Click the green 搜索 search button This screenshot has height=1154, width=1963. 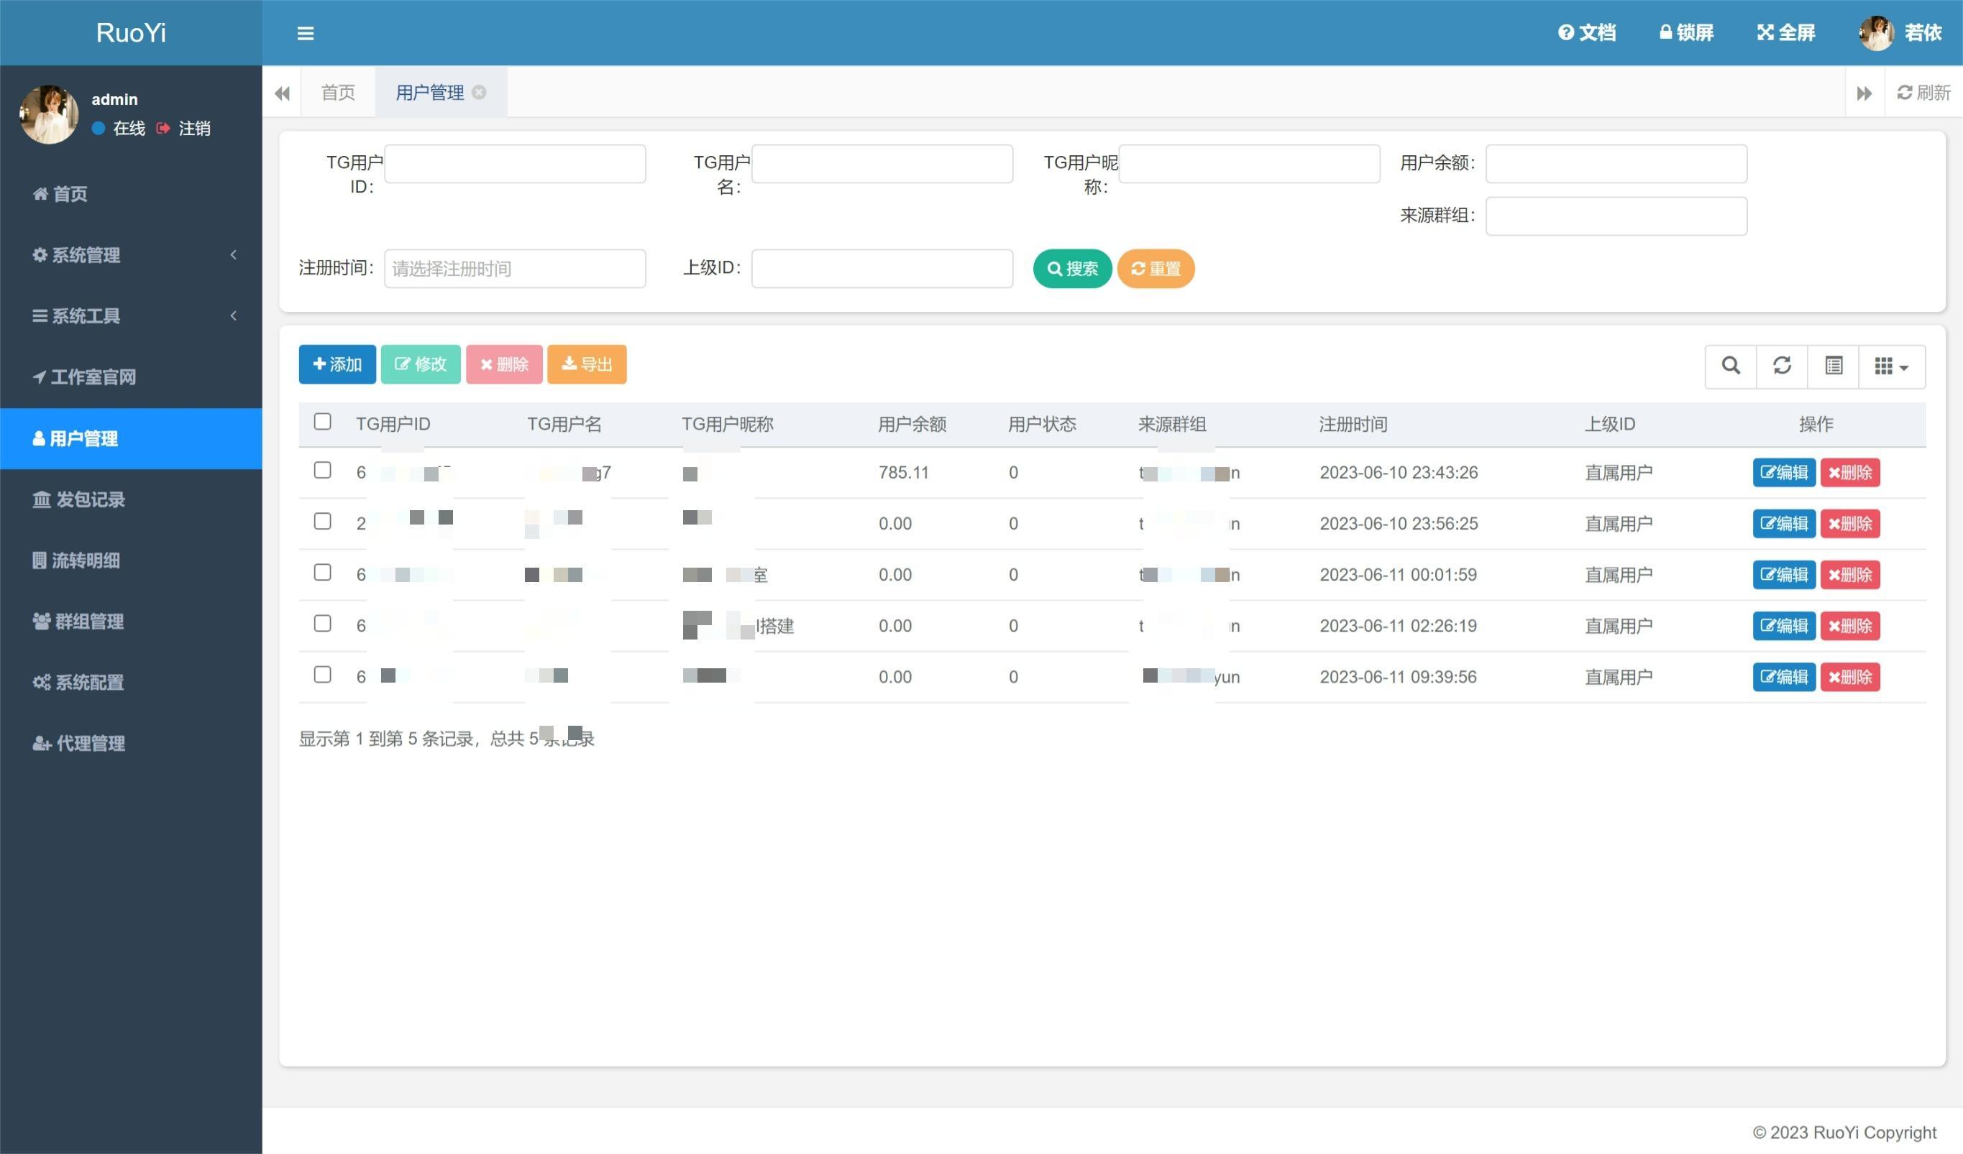click(1072, 269)
